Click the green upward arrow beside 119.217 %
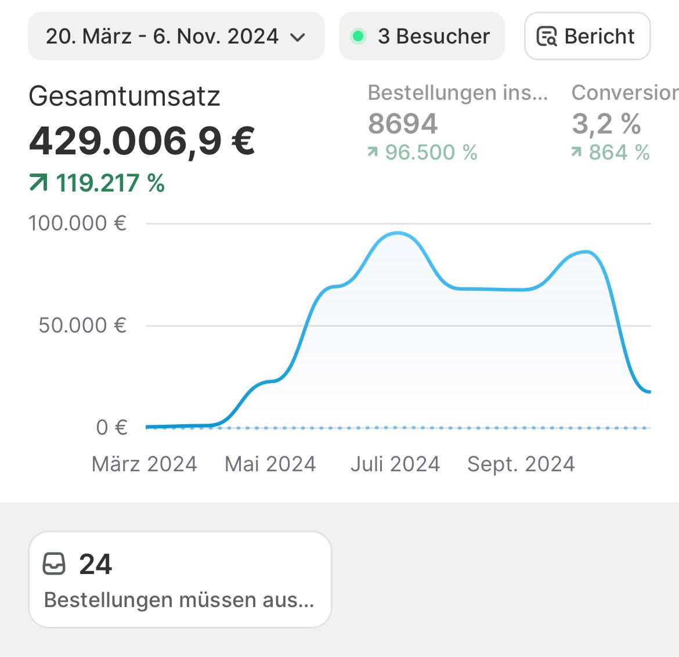The width and height of the screenshot is (679, 657). [x=38, y=183]
